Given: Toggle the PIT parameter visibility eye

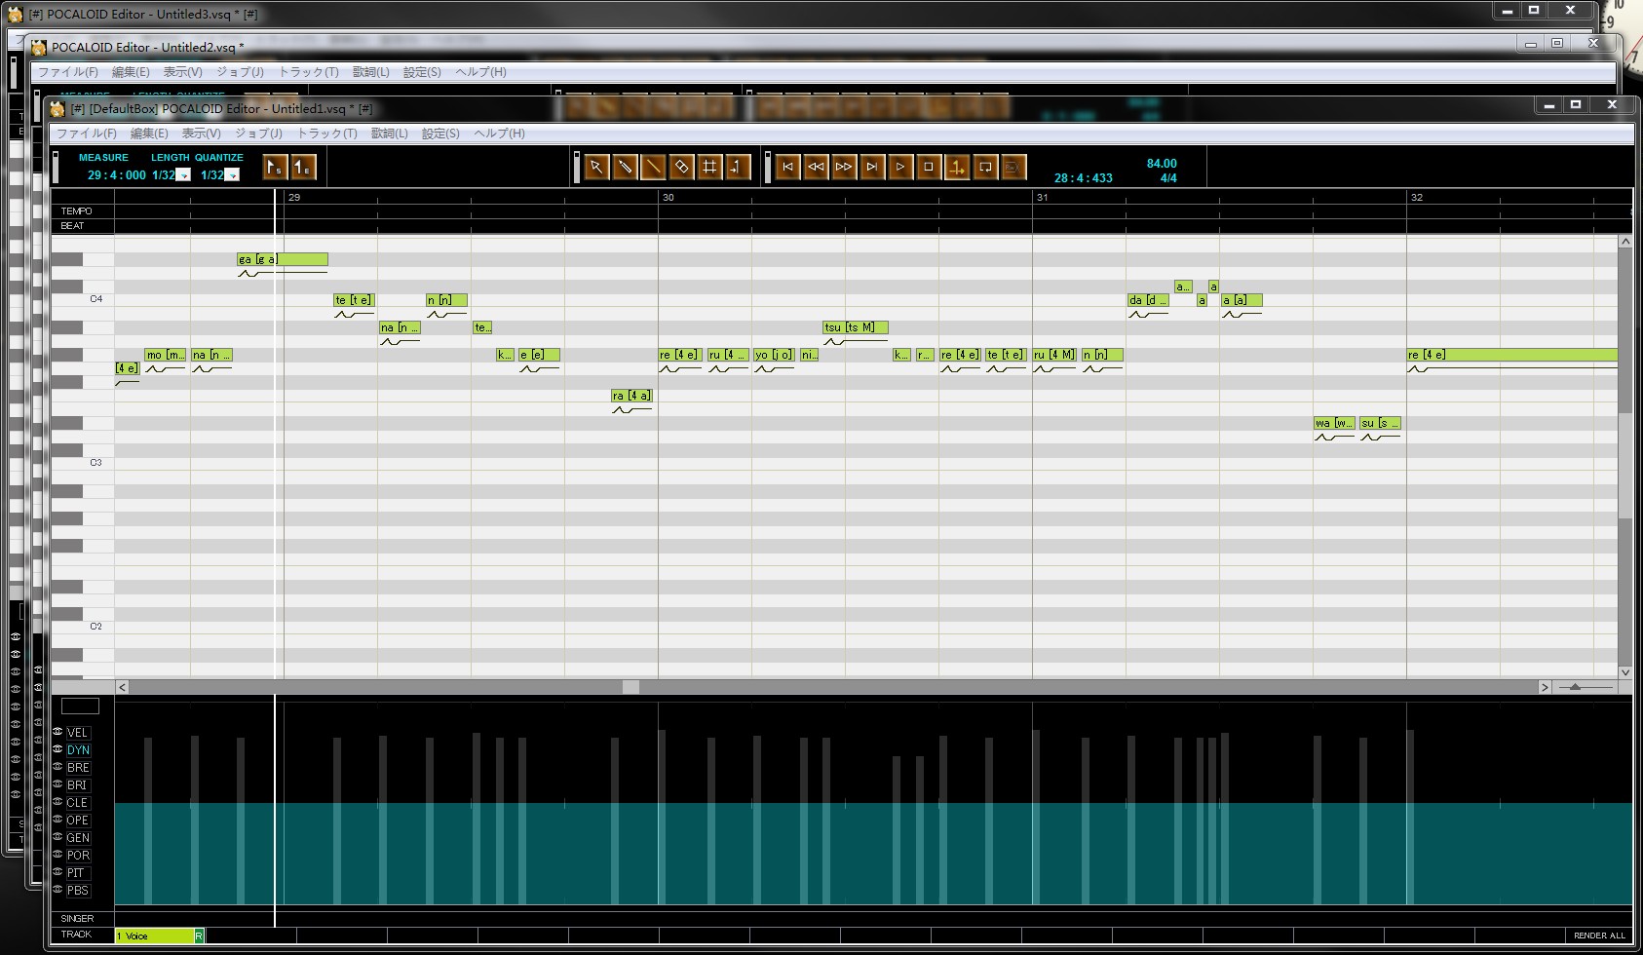Looking at the screenshot, I should coord(57,872).
